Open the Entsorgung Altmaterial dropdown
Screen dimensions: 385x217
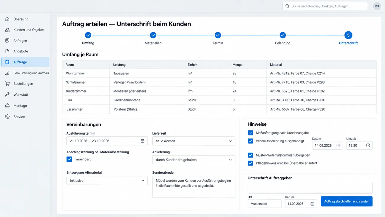[107, 181]
